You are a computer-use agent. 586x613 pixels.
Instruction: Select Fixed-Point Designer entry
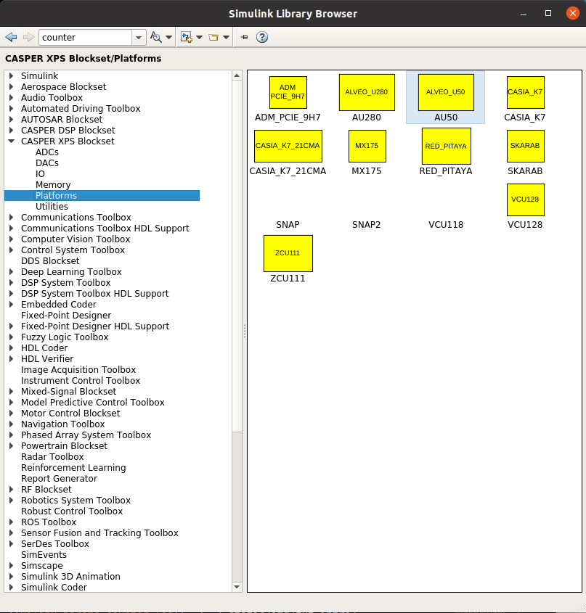click(66, 315)
